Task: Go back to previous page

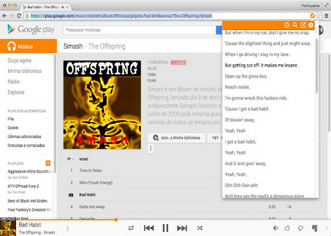Action: 4,16
